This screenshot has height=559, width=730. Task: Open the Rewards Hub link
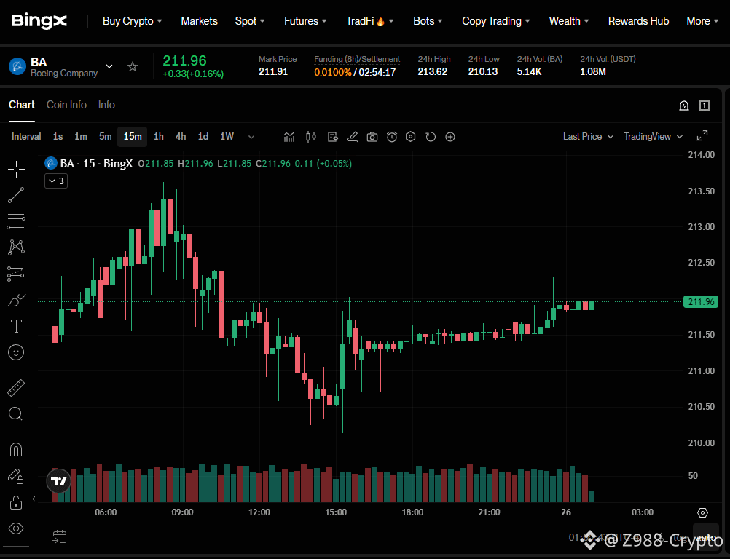(638, 21)
